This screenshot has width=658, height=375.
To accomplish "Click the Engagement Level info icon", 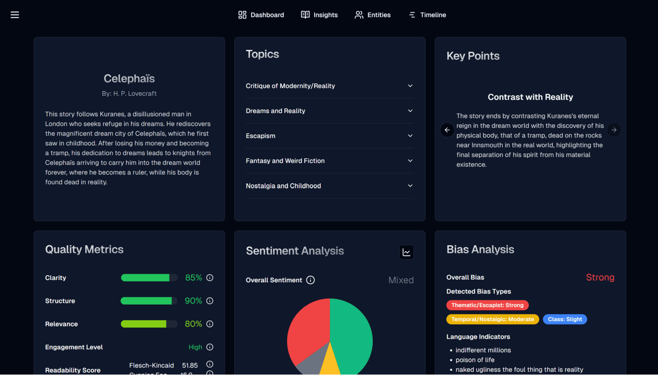I will point(209,347).
